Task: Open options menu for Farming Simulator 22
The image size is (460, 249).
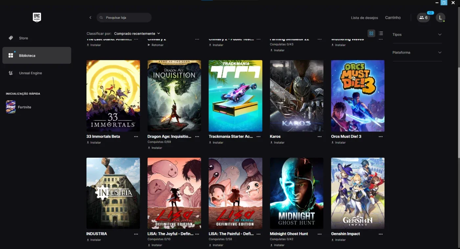Action: [320, 39]
